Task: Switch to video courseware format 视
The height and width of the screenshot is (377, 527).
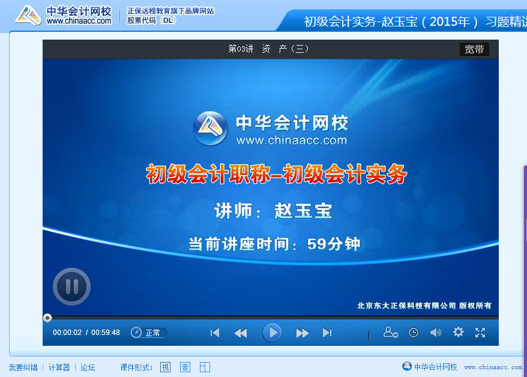Action: point(165,367)
